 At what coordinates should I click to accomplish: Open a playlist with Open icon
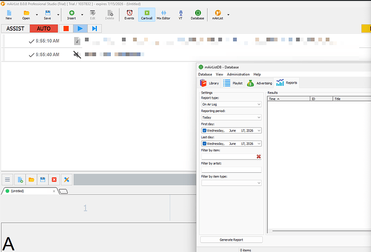tap(26, 15)
